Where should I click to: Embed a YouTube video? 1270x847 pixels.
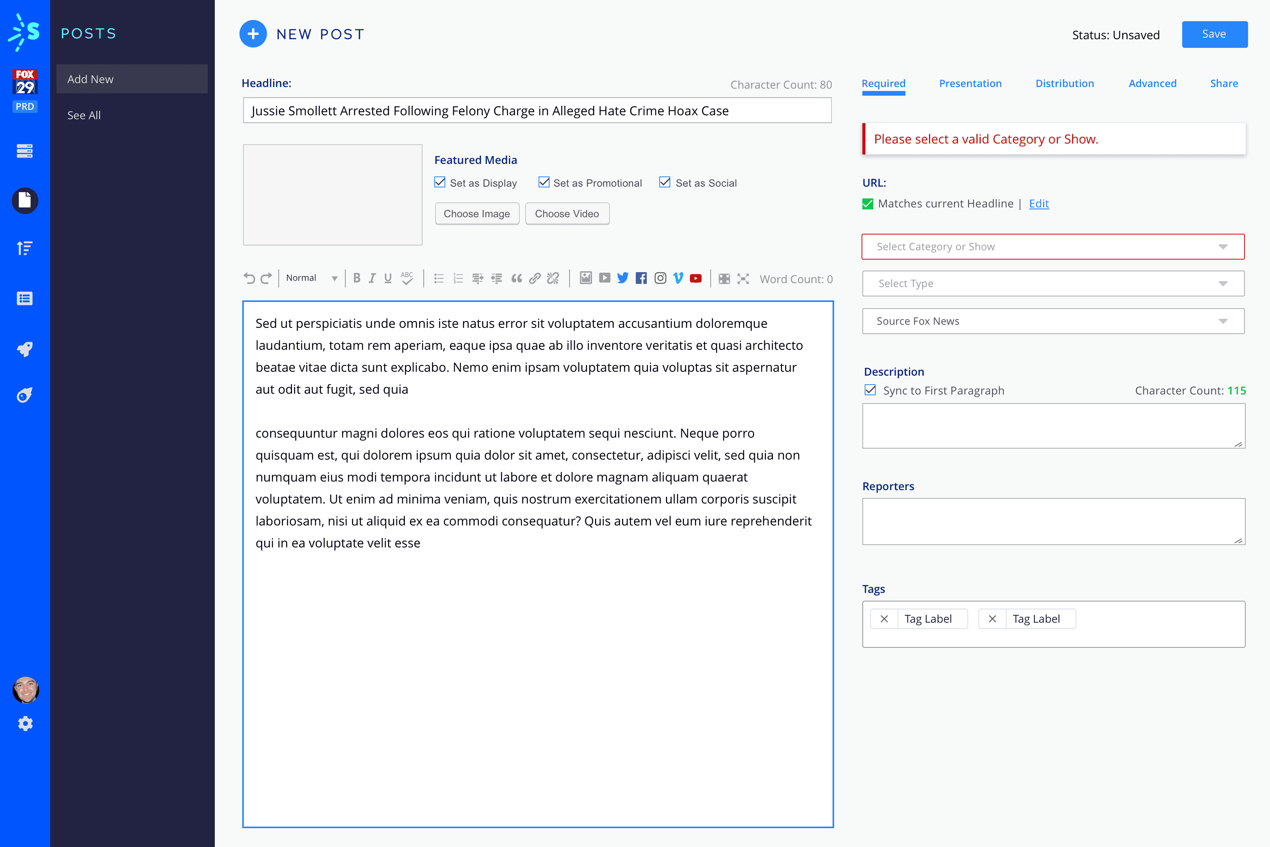(695, 278)
